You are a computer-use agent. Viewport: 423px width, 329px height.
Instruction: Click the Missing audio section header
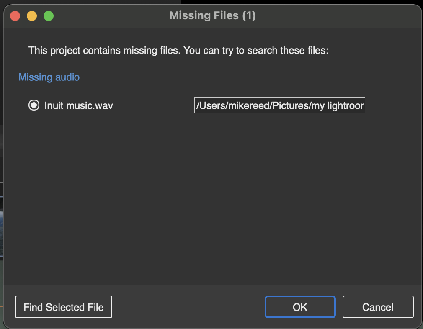point(49,77)
